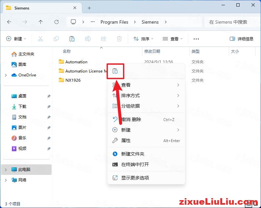Expand the 网络 tree node
This screenshot has height=208, width=261.
pos(6,180)
